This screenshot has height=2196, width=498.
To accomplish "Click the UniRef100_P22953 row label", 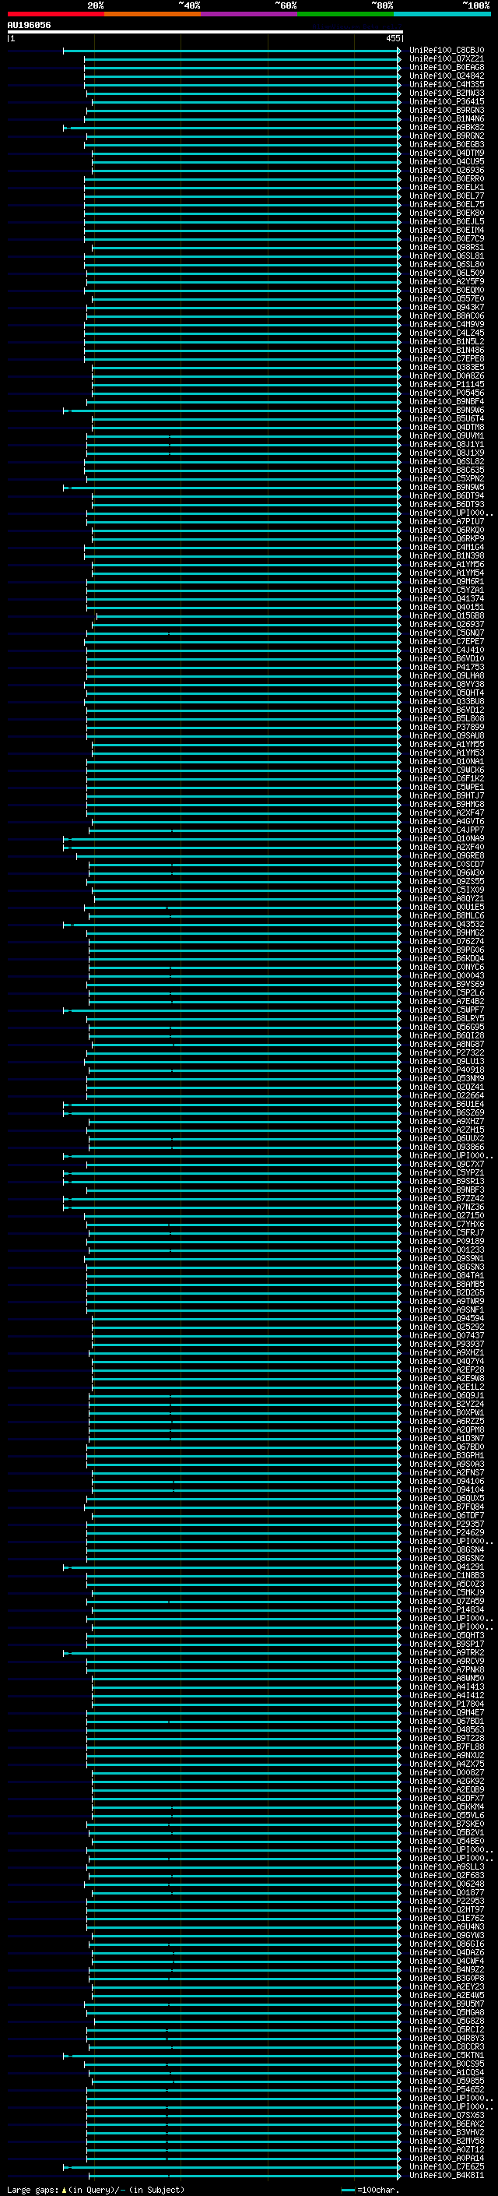I will coord(447,1901).
